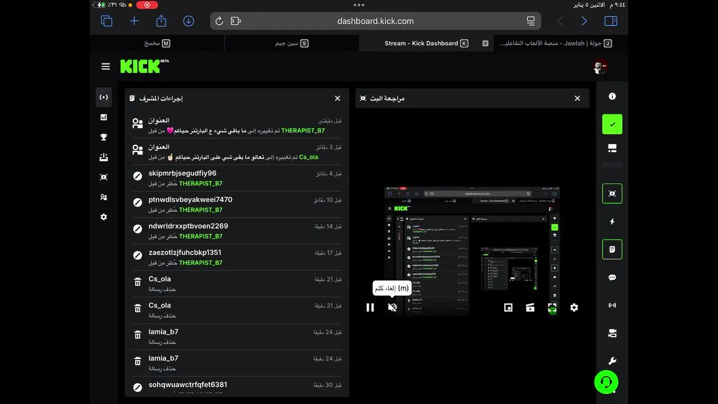Click the ban icon beside skipmrbjsegudfiy96

tap(137, 176)
